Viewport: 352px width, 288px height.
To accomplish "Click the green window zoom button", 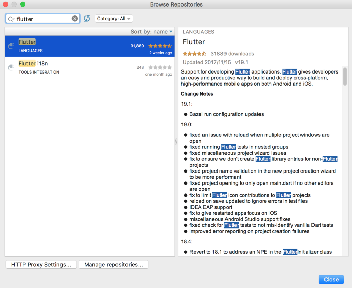I will (x=23, y=4).
